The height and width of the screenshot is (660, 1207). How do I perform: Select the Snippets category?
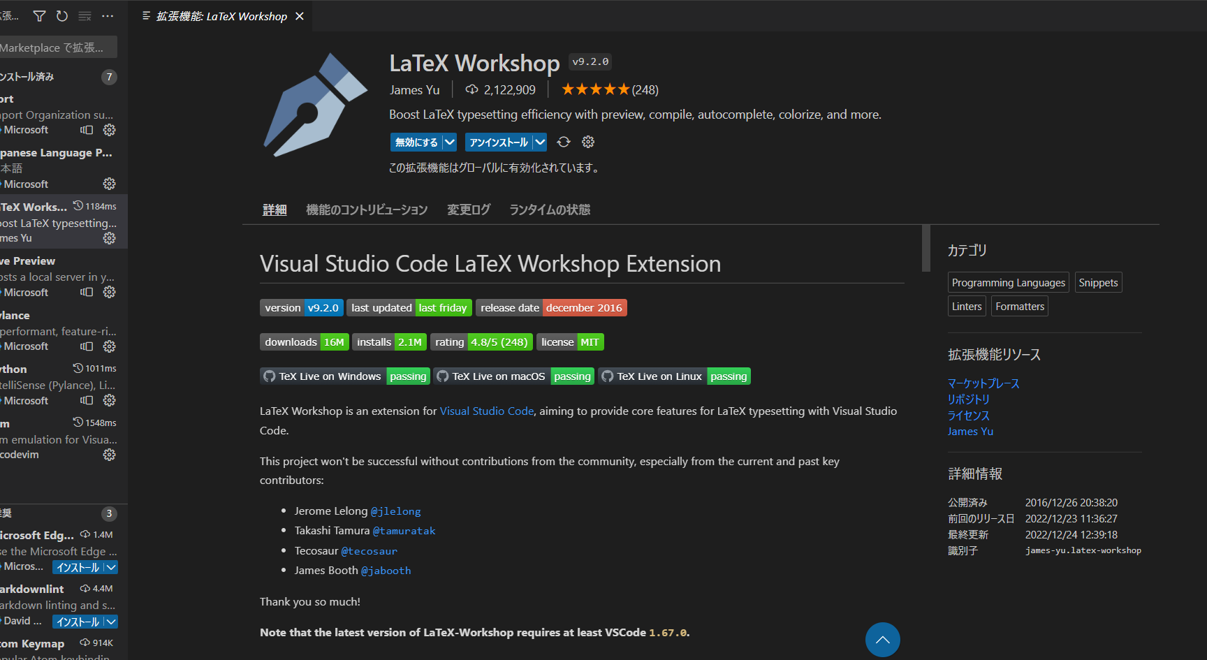tap(1098, 282)
